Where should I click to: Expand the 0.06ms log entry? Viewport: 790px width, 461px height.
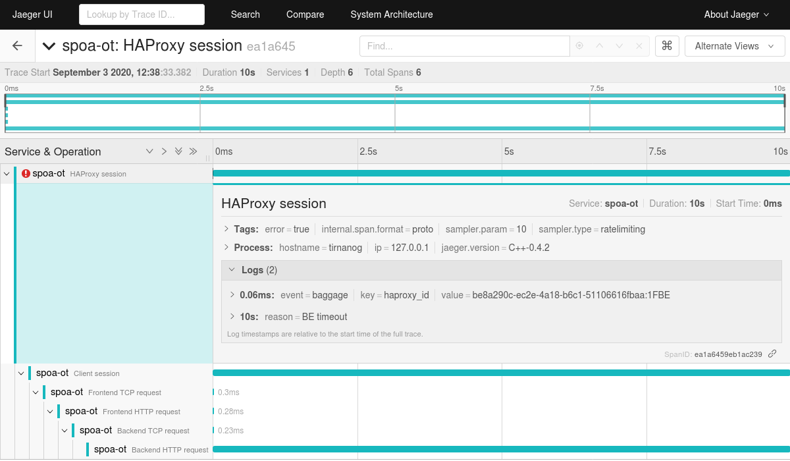[x=232, y=295]
